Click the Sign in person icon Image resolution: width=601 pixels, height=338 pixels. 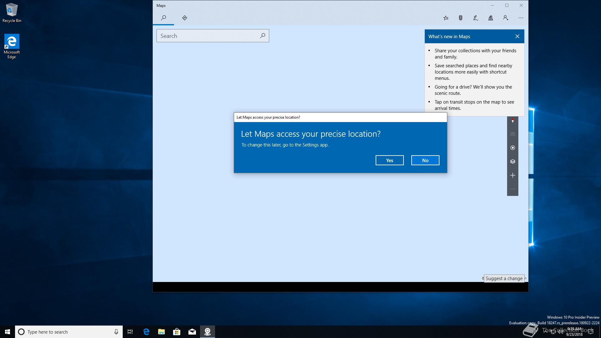[506, 18]
